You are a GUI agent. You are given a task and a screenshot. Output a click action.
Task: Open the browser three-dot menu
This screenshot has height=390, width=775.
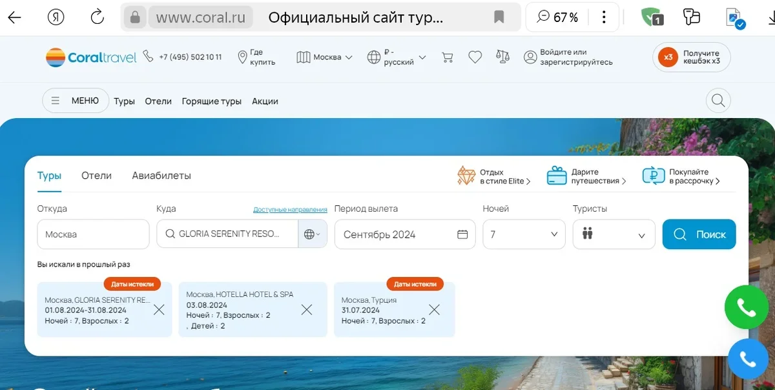point(604,17)
